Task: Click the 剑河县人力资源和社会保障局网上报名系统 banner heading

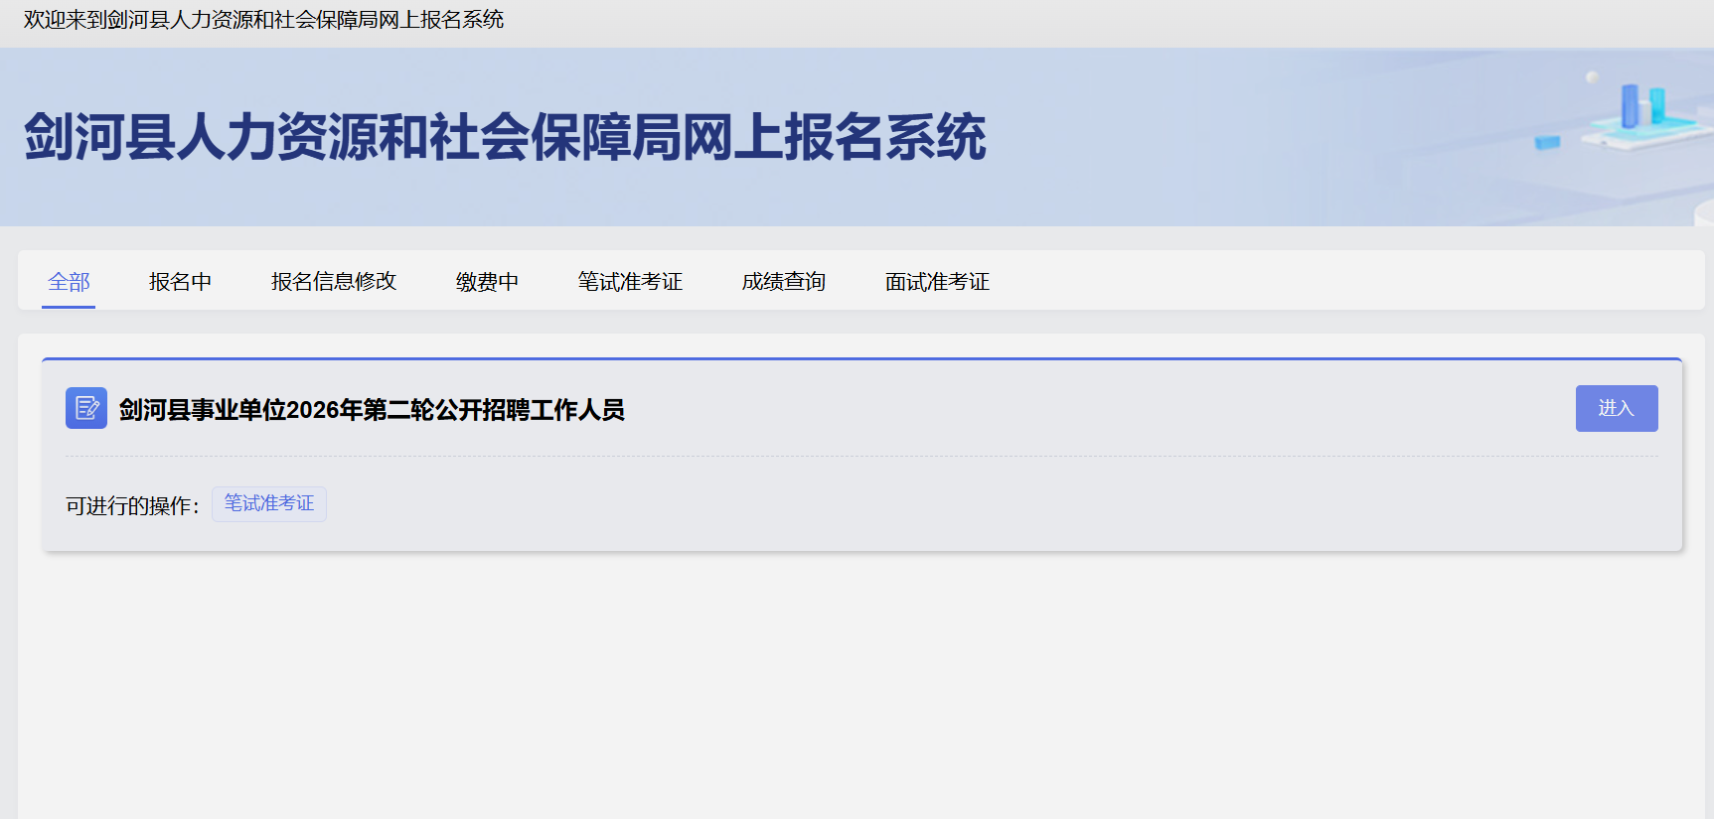Action: (505, 136)
